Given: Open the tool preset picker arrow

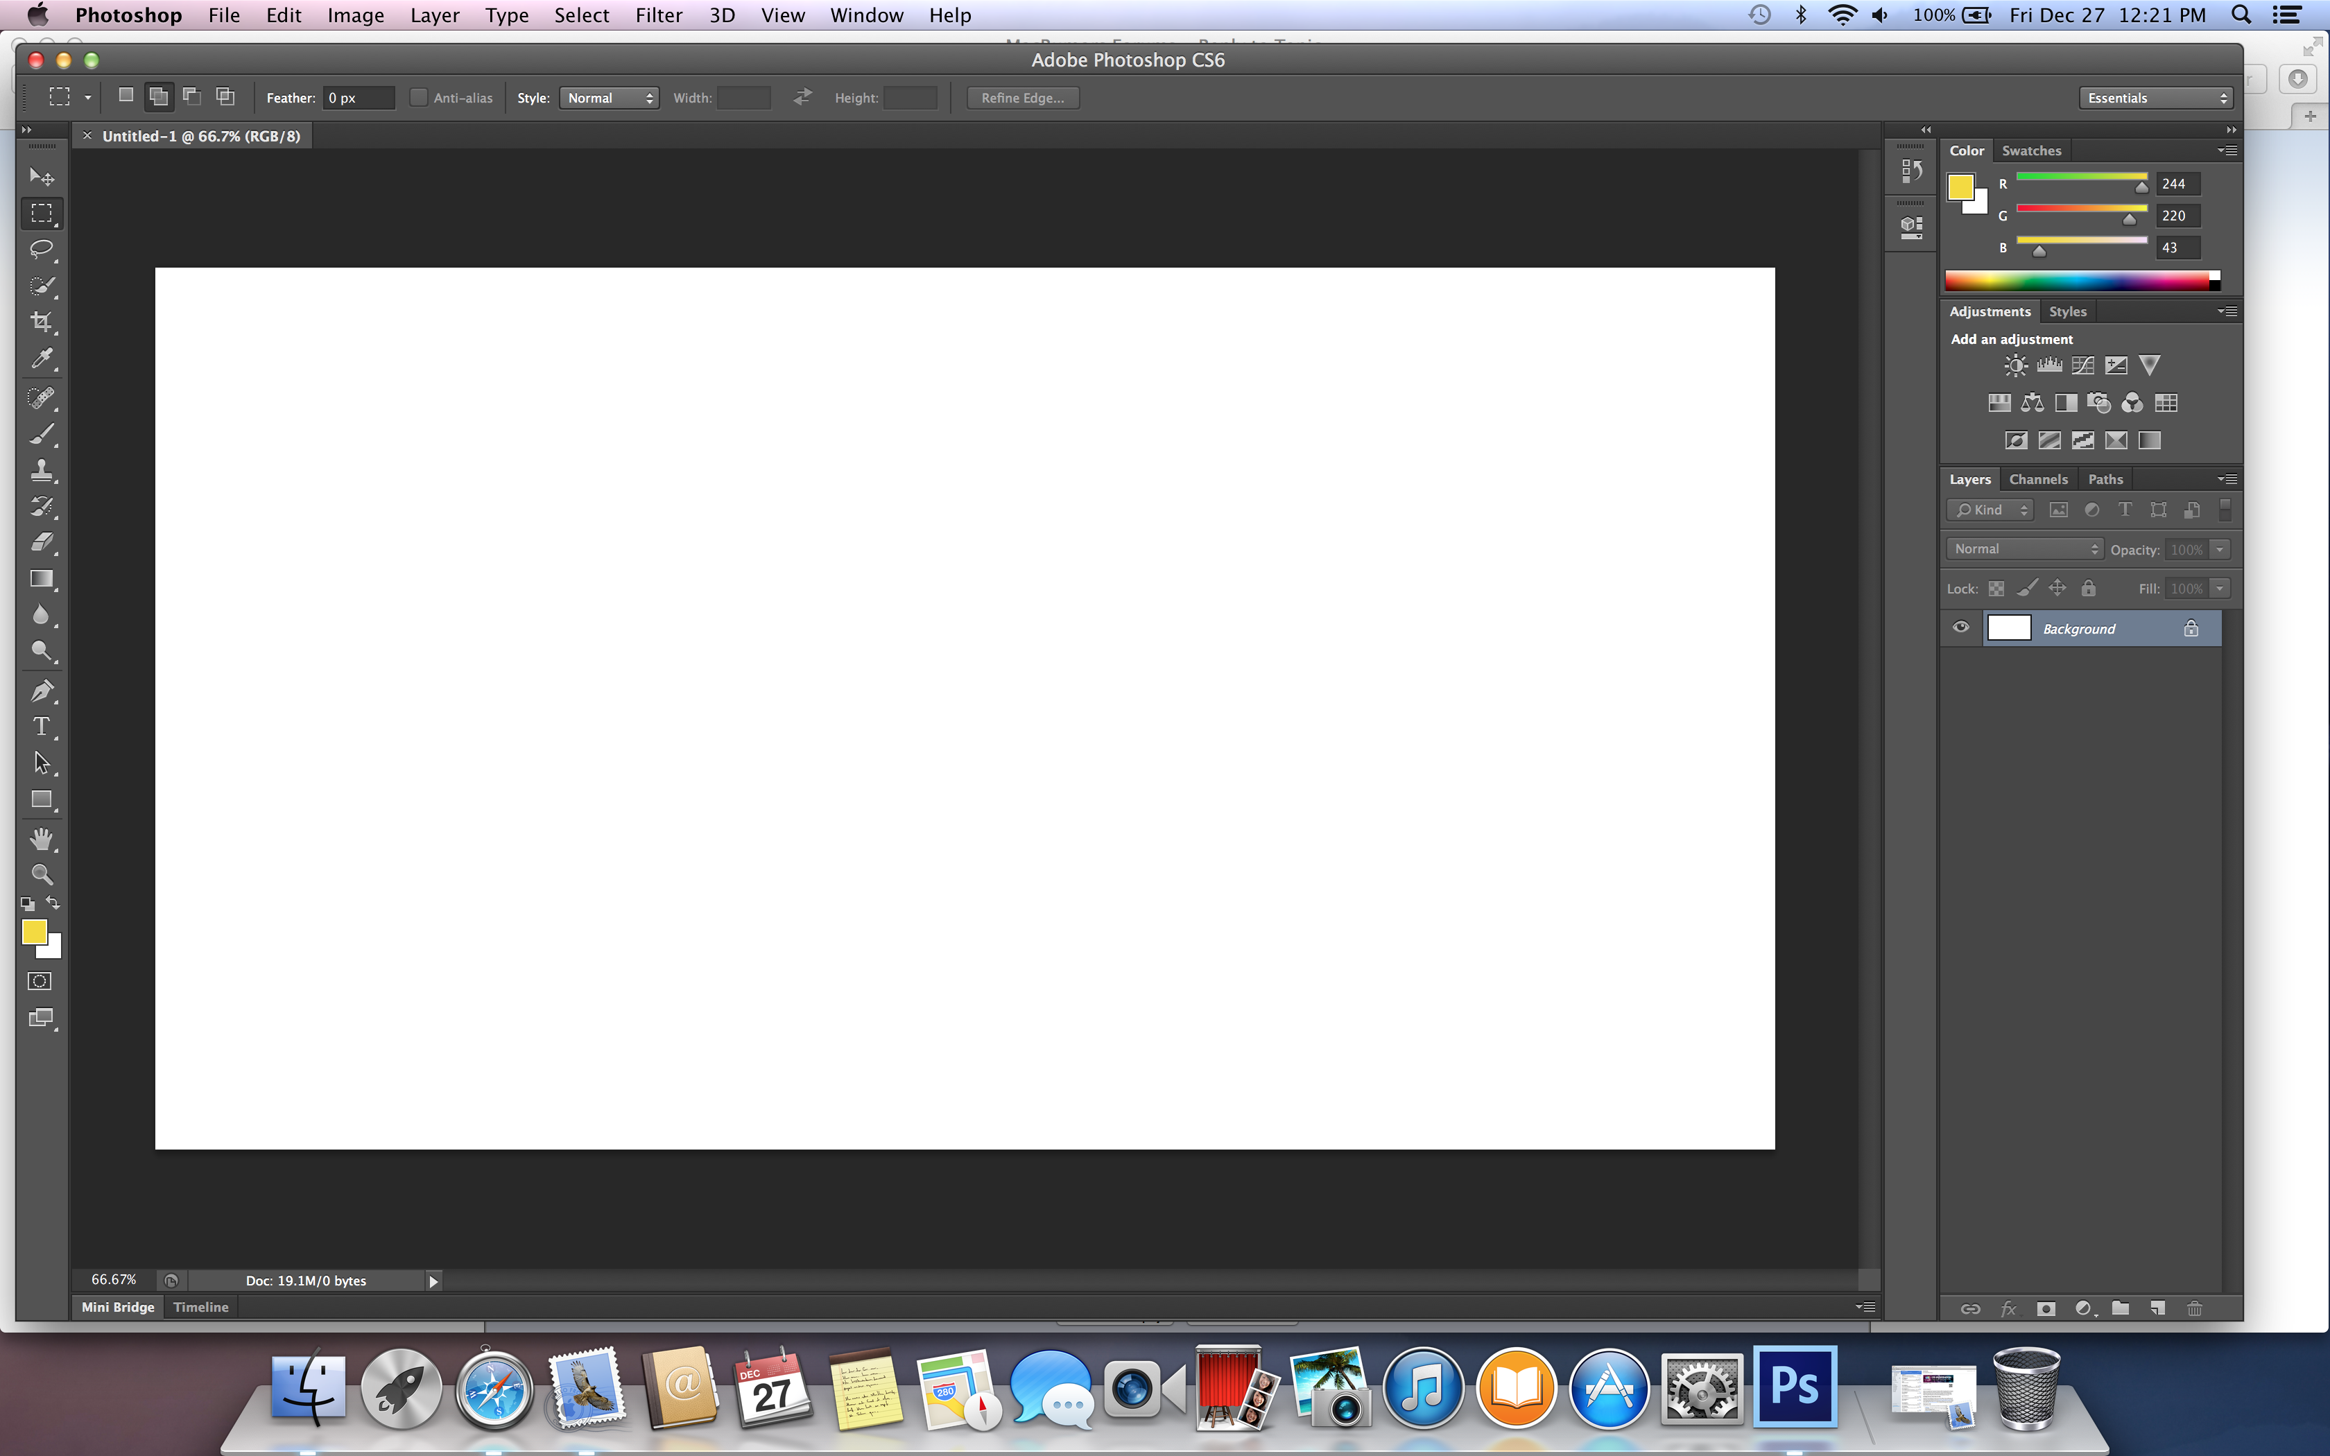Looking at the screenshot, I should 87,98.
